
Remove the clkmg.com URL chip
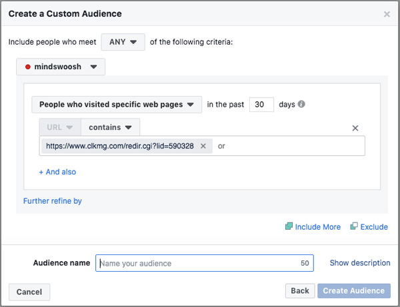pyautogui.click(x=203, y=146)
